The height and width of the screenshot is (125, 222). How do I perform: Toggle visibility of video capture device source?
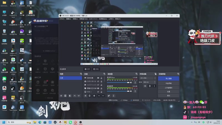pyautogui.click(x=98, y=81)
